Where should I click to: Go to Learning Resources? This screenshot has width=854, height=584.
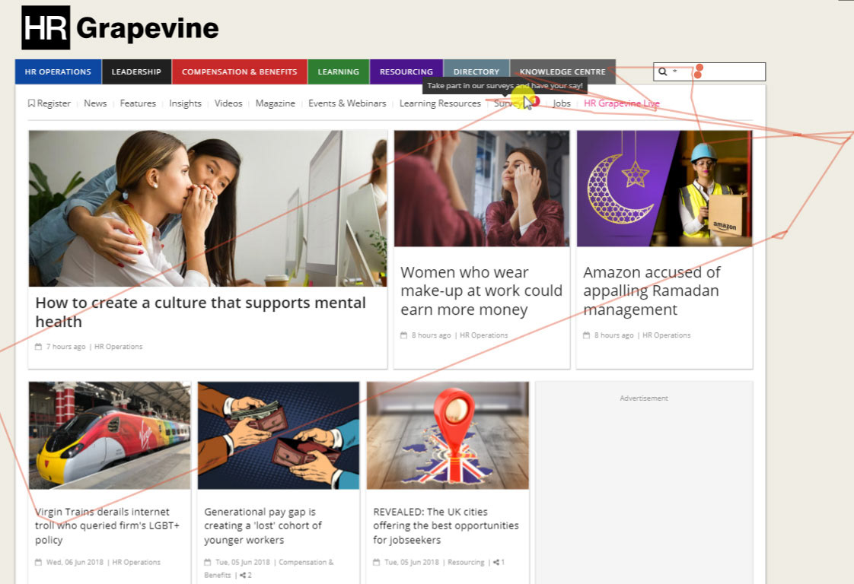coord(440,103)
